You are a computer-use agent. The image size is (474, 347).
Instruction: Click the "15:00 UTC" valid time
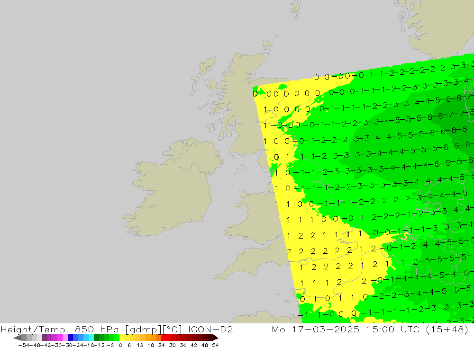coord(393,329)
